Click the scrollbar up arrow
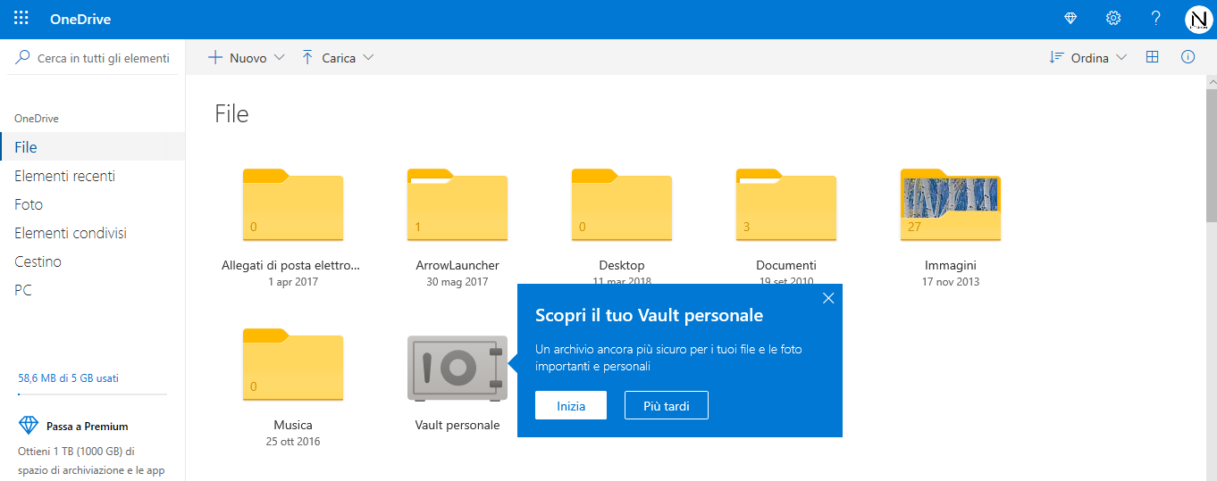Screen dimensions: 1217x481 click(1212, 81)
